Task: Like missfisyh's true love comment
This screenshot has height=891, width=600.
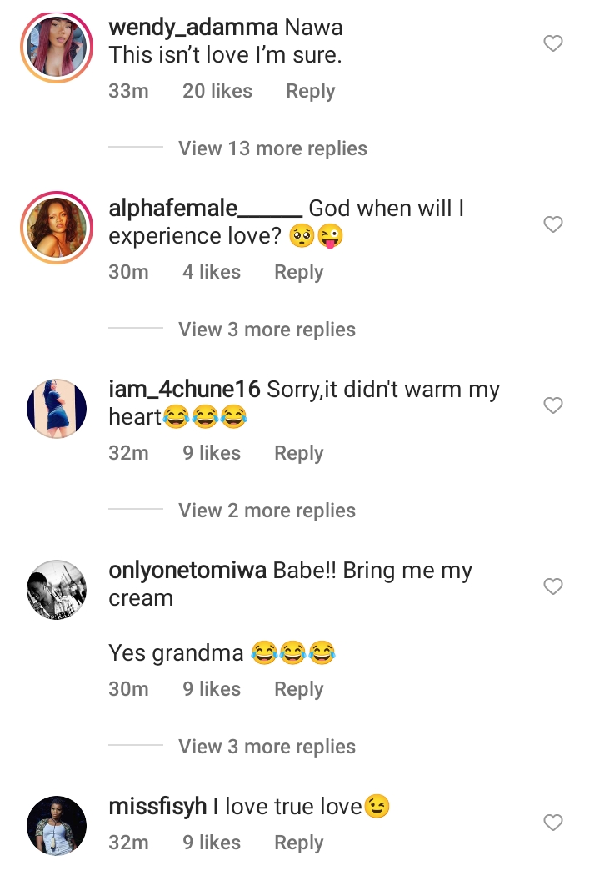Action: pos(553,823)
